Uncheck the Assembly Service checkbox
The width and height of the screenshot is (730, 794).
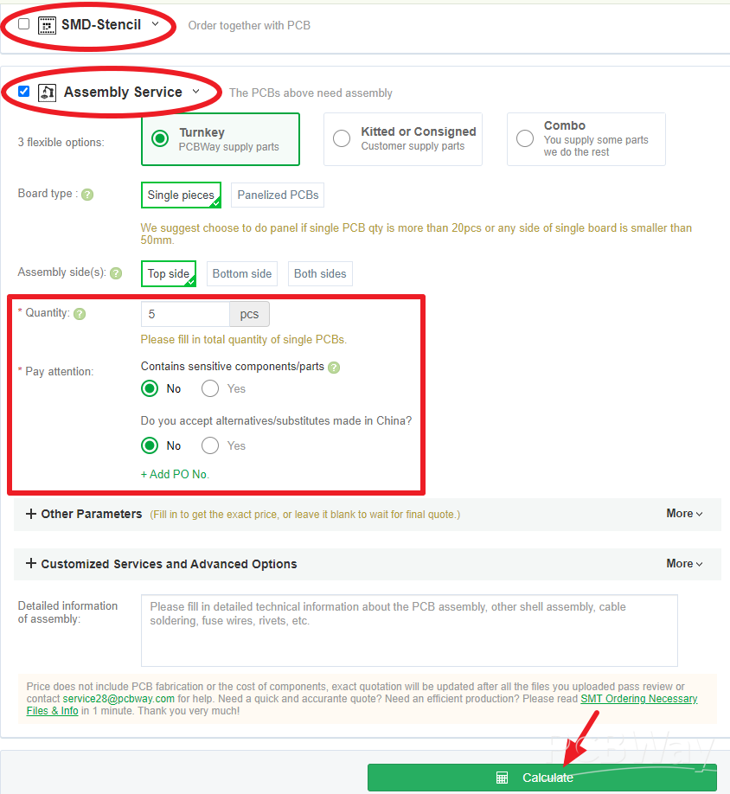click(x=23, y=92)
